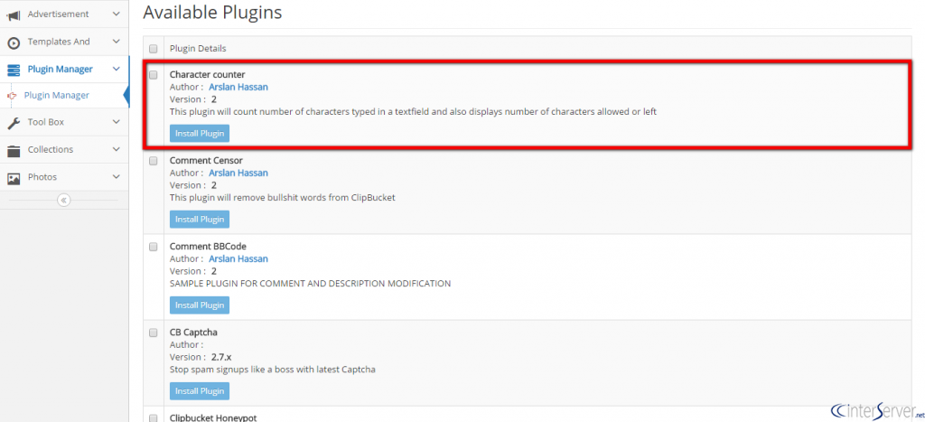The height and width of the screenshot is (422, 925).
Task: Open the Collections sidebar menu
Action: tap(64, 149)
